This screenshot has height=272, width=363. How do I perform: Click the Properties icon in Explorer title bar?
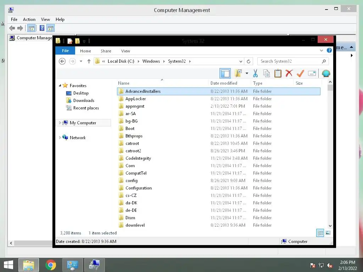(x=70, y=41)
